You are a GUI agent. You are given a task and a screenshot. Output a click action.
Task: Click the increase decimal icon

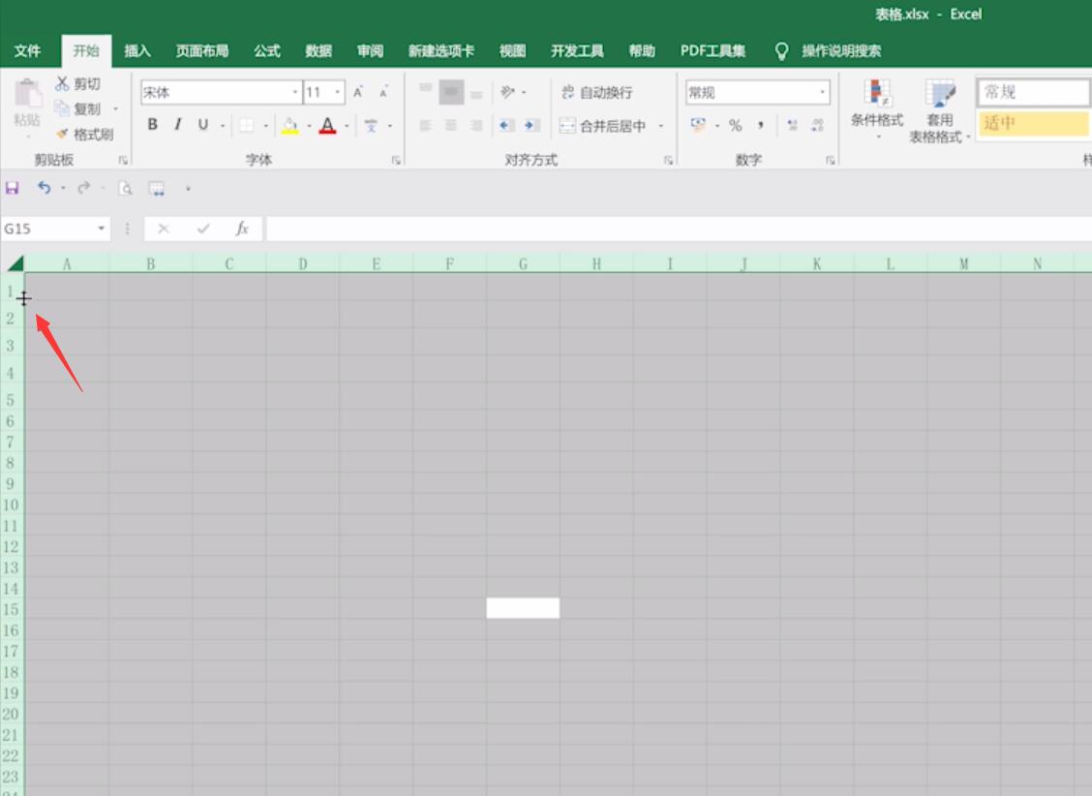(x=792, y=125)
